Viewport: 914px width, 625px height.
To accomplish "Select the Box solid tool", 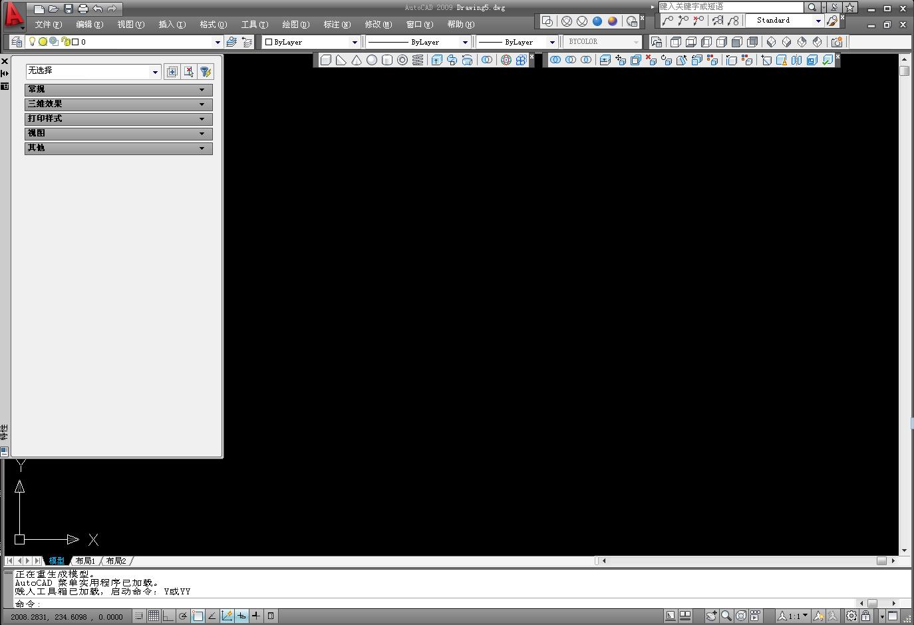I will [326, 60].
